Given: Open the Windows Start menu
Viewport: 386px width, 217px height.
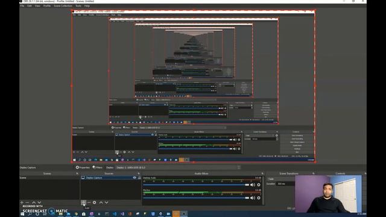Looking at the screenshot, I should pos(22,214).
